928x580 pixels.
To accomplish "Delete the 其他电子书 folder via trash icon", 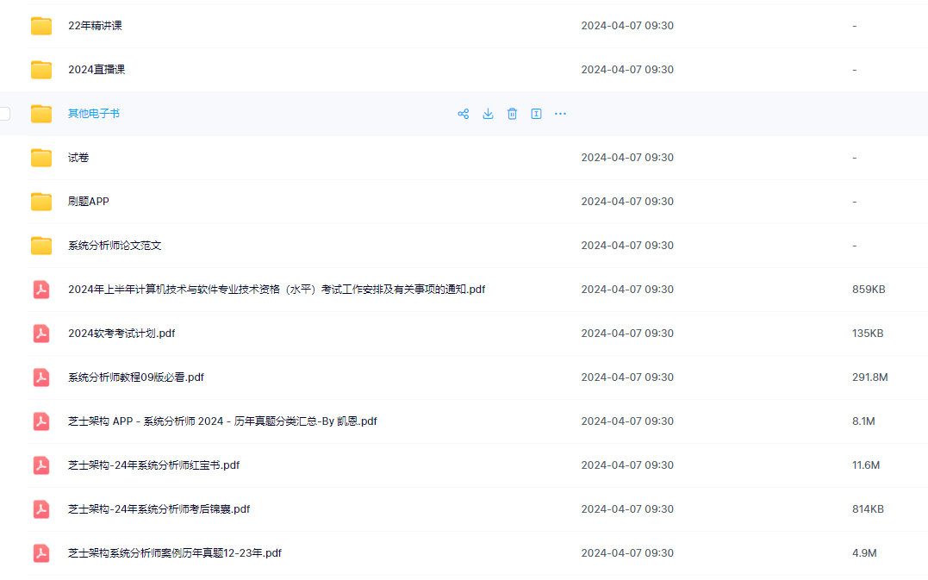I will coord(512,114).
